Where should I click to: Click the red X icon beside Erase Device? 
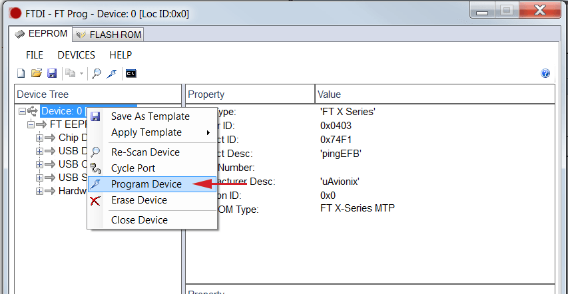95,200
